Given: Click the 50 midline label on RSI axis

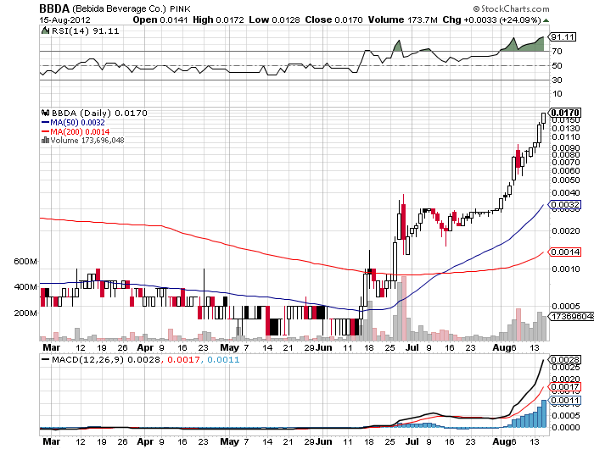Looking at the screenshot, I should [x=557, y=65].
